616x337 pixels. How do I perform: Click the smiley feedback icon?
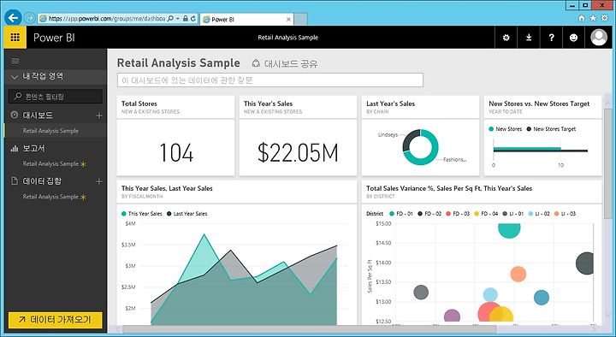pyautogui.click(x=573, y=38)
